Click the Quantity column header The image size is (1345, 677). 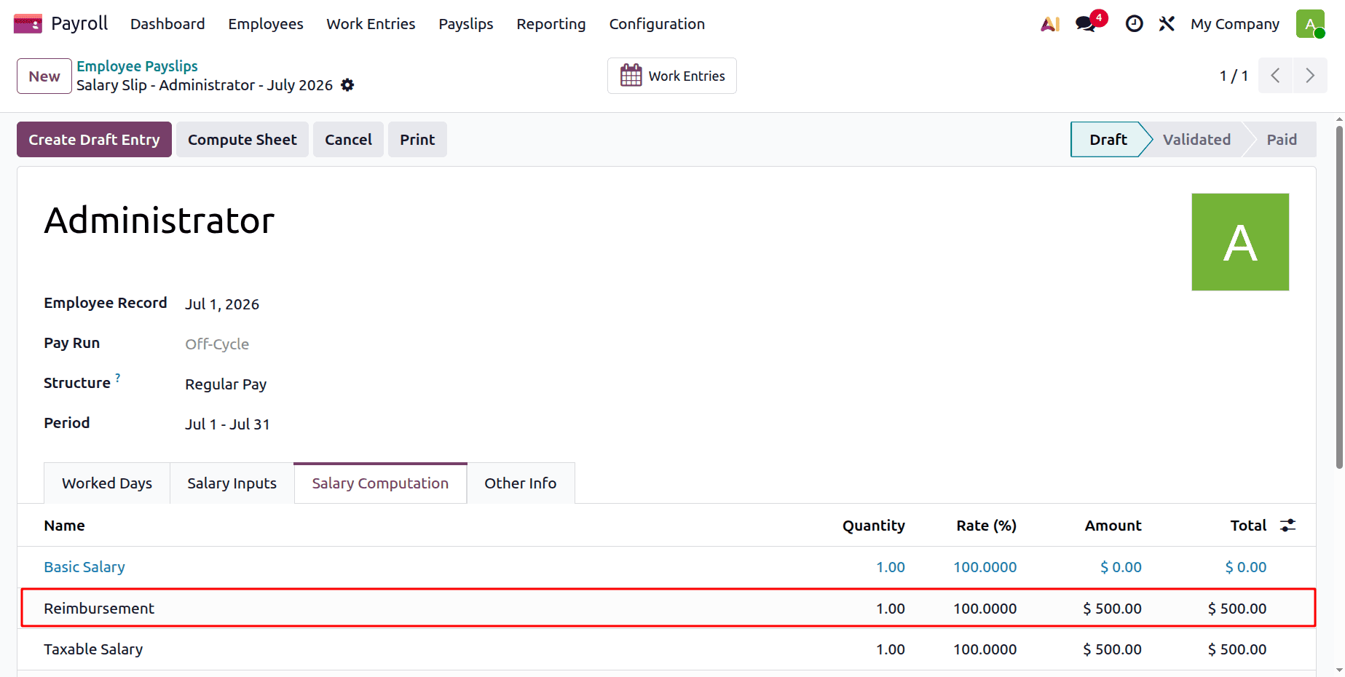tap(874, 526)
